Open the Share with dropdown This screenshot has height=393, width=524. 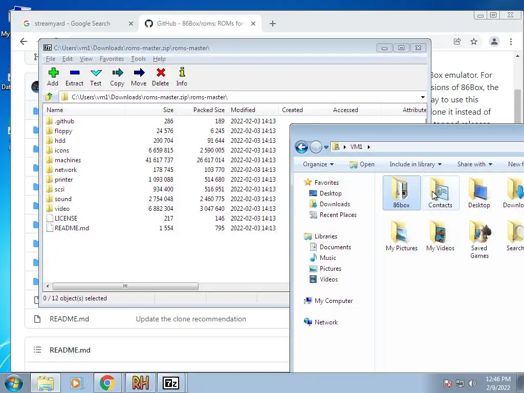[474, 164]
